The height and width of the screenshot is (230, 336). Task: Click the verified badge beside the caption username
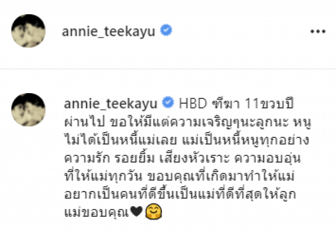tap(168, 102)
